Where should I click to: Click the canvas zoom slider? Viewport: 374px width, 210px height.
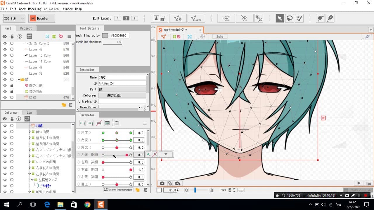click(199, 190)
